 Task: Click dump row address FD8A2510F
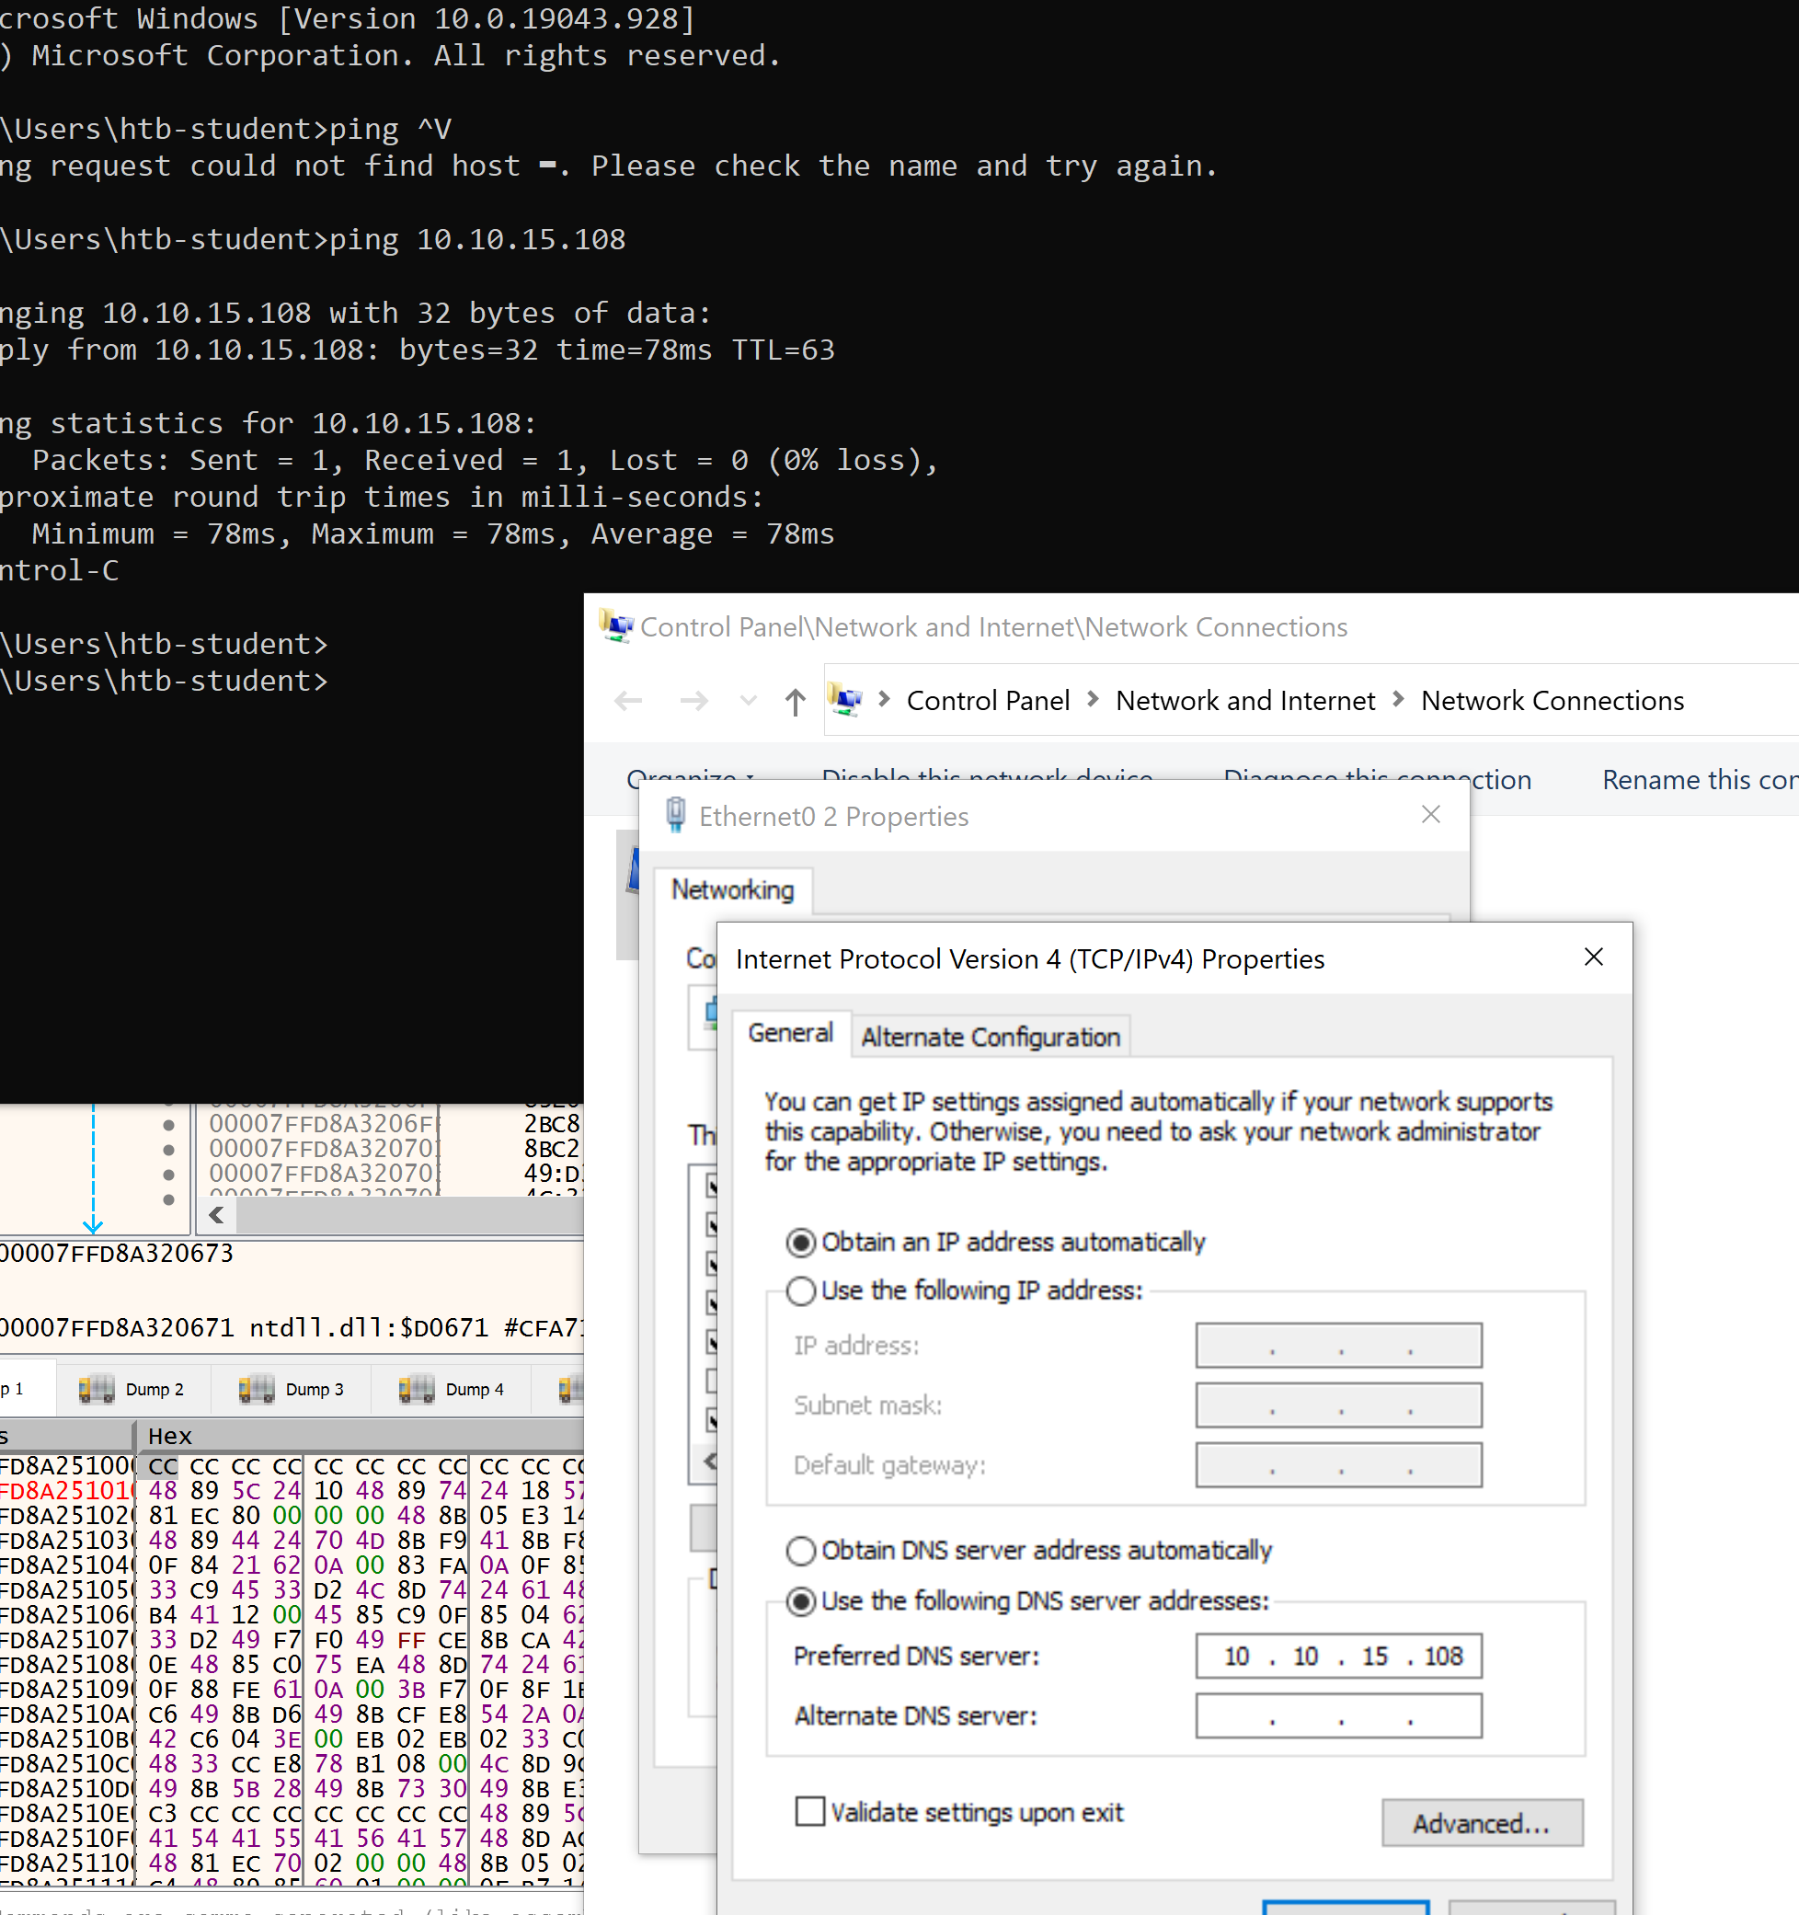pos(65,1839)
